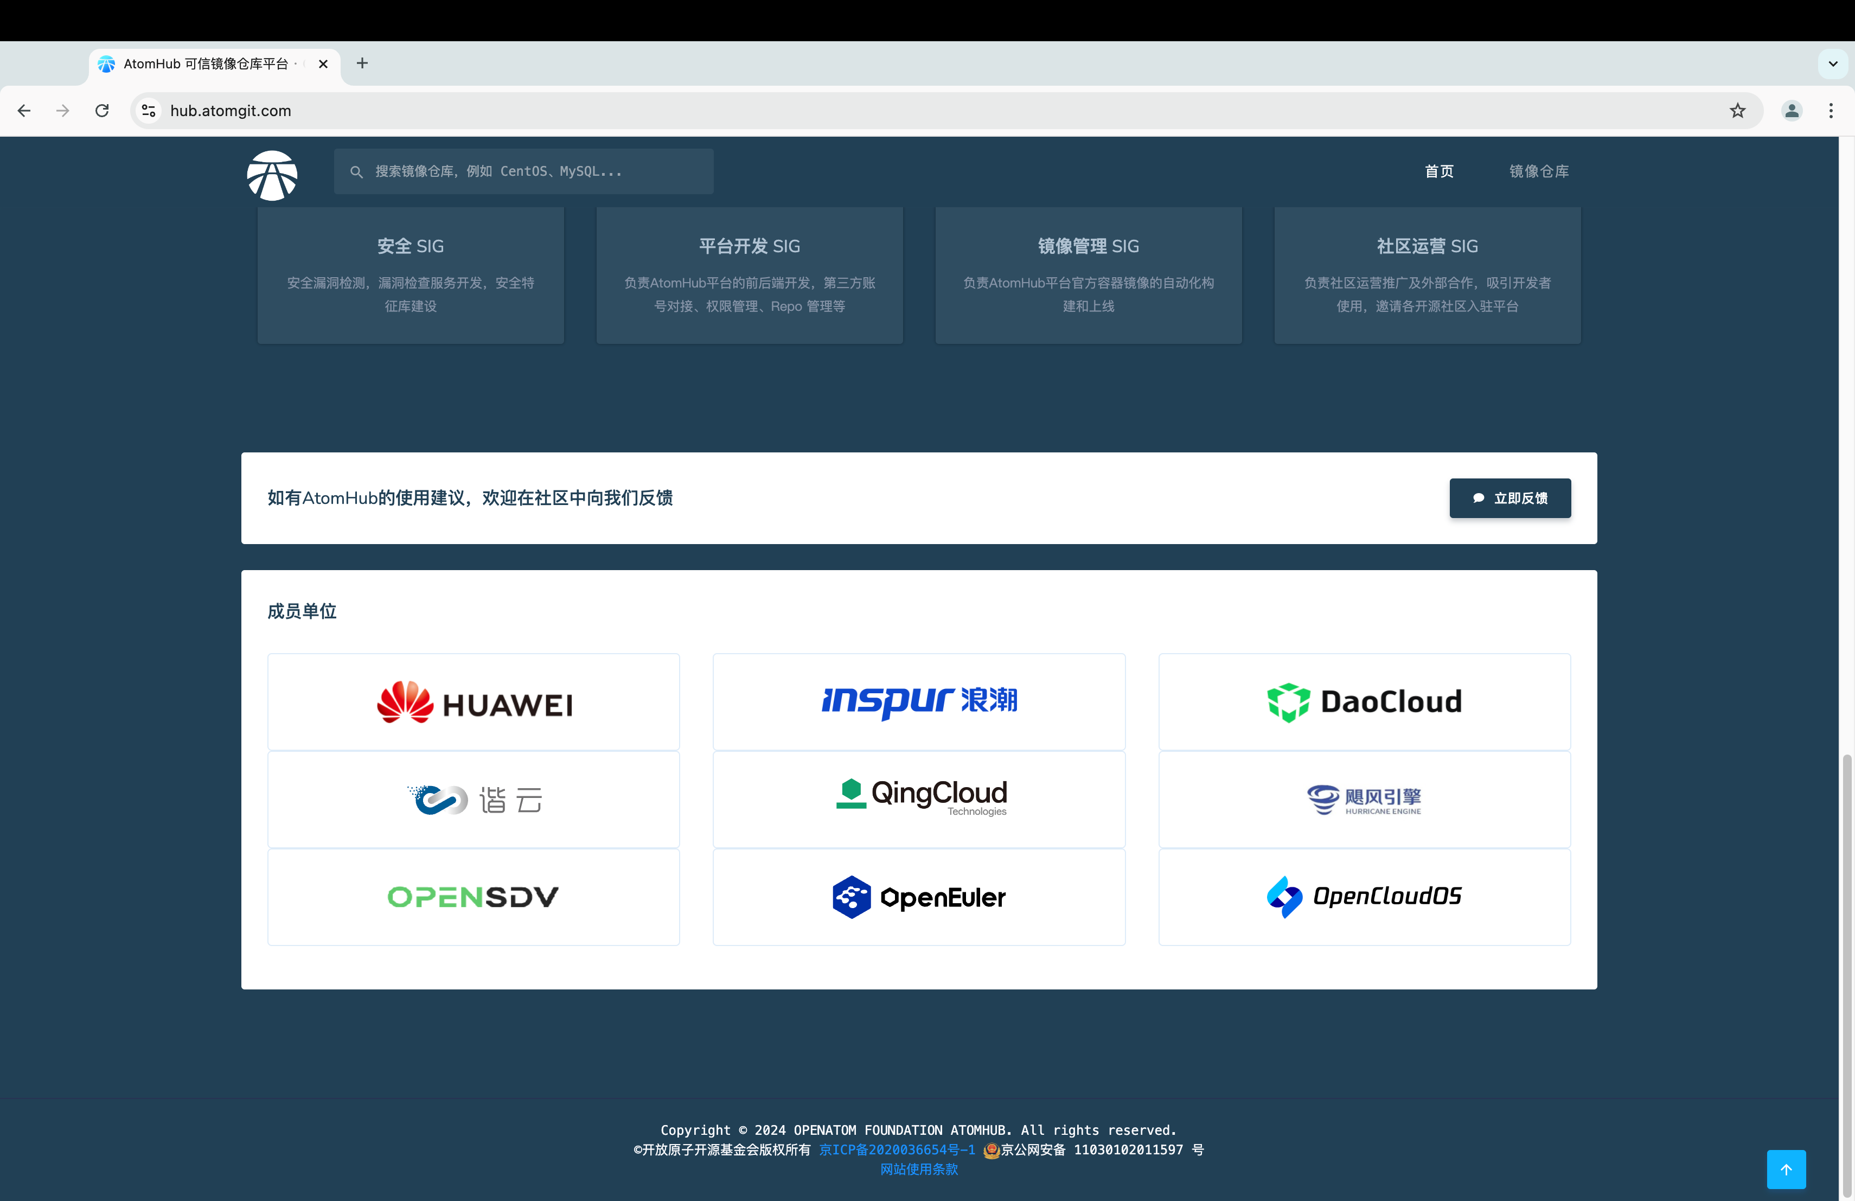Open the site information icon in address bar

149,111
